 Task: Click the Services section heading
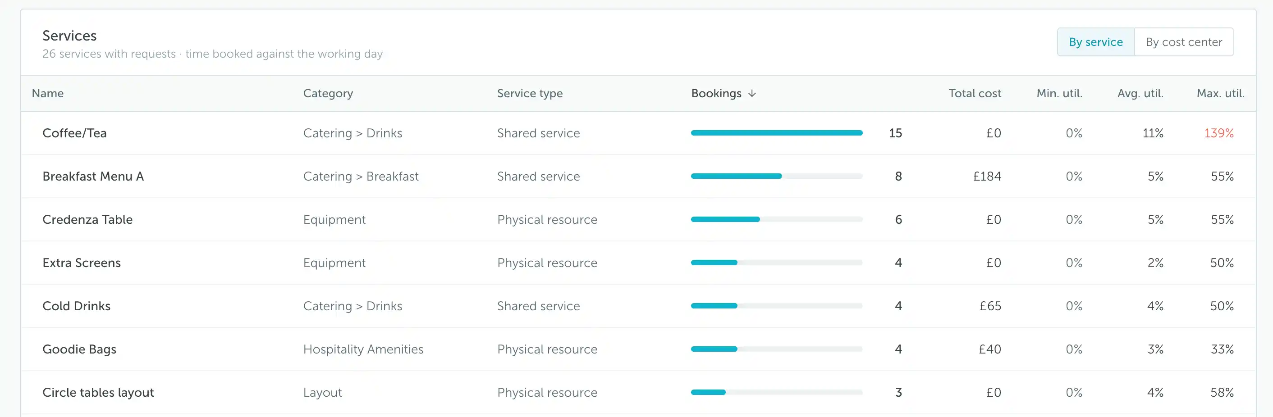[x=69, y=36]
